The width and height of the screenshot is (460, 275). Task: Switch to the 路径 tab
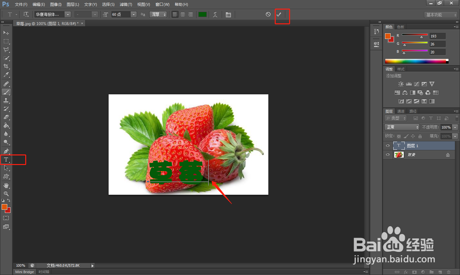[x=413, y=111]
